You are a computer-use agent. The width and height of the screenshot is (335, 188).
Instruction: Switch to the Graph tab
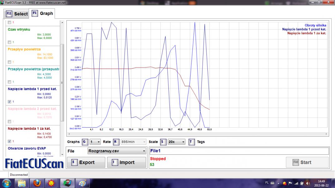[x=42, y=13]
